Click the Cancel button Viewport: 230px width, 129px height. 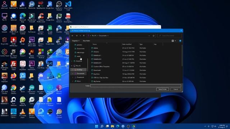(x=176, y=89)
